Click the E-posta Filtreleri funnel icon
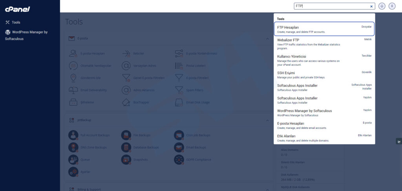The width and height of the screenshot is (402, 191). pos(179,78)
